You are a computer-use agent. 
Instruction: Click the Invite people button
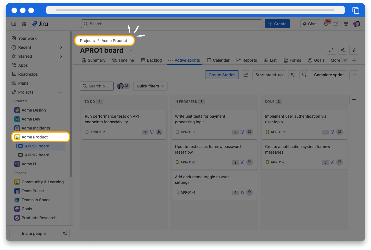pyautogui.click(x=34, y=233)
